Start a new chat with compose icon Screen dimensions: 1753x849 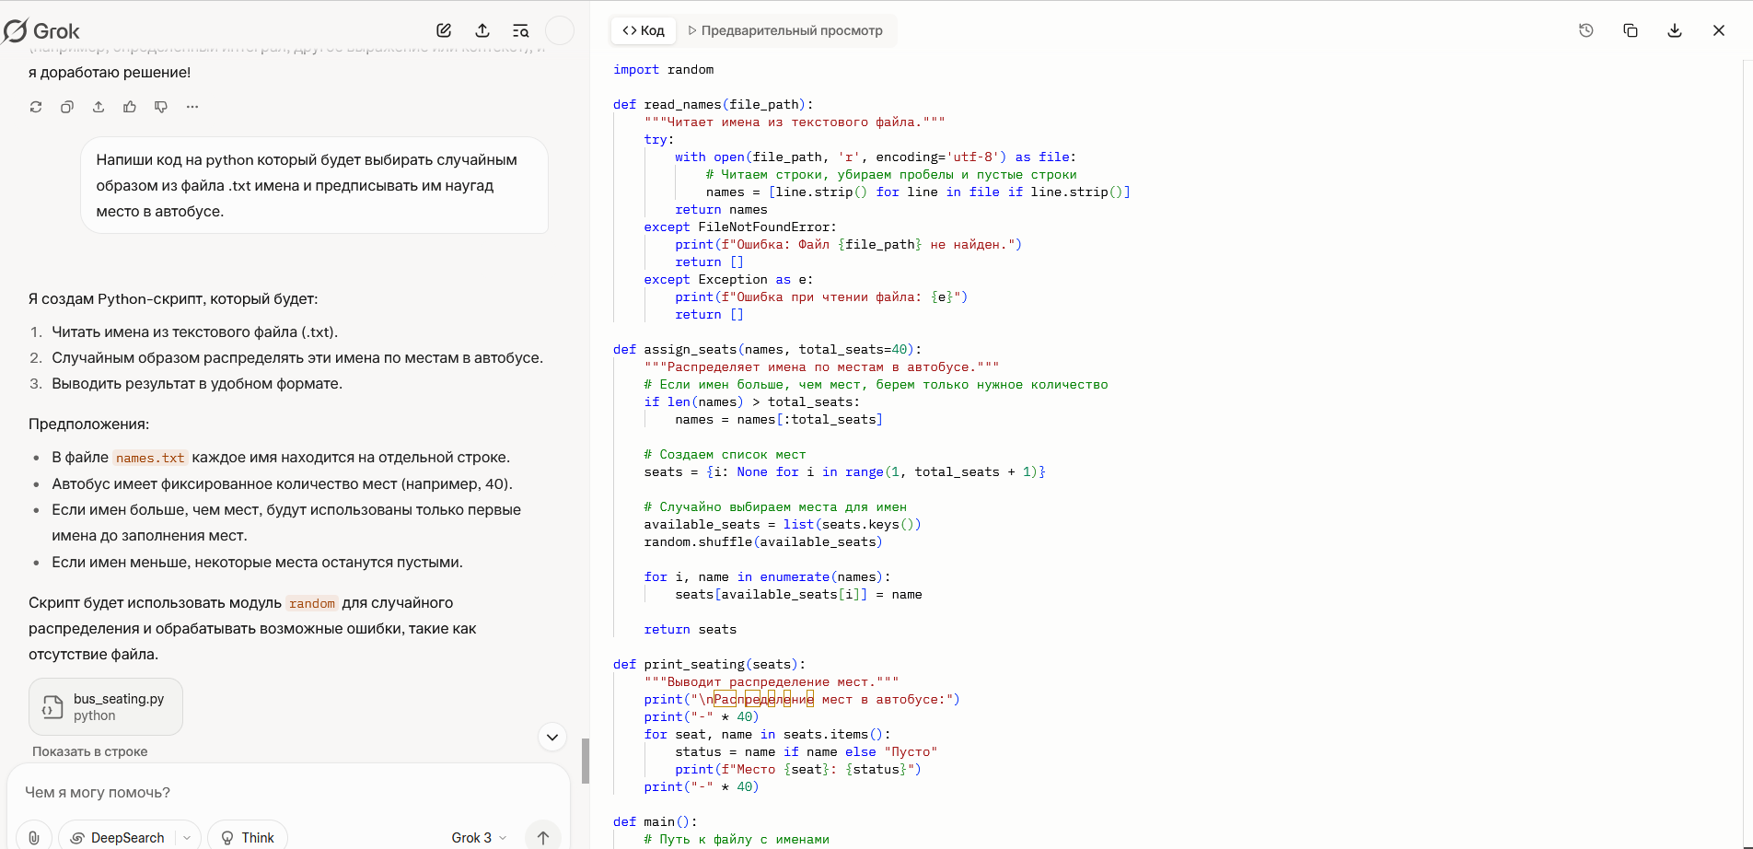coord(444,30)
